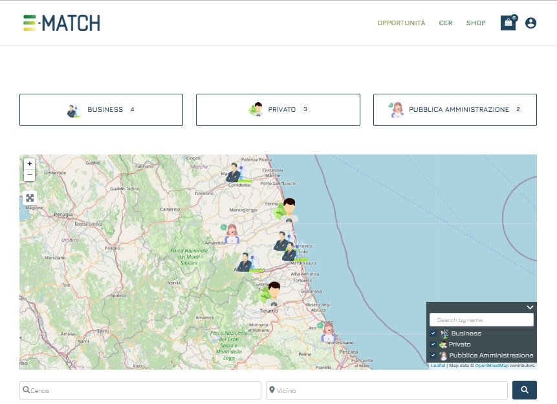This screenshot has width=557, height=404.
Task: Open the CER menu item
Action: click(x=446, y=23)
